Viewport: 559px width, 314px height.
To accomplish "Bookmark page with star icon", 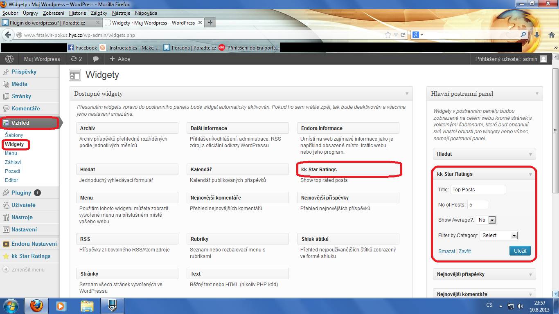I will 388,35.
